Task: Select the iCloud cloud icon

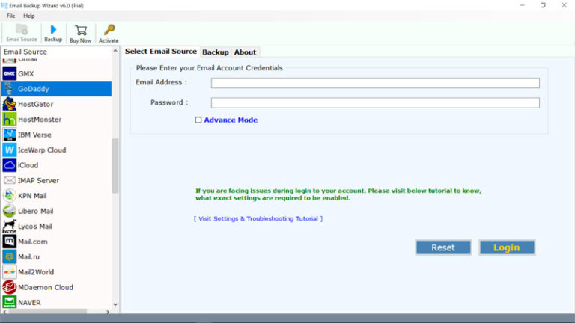Action: click(x=10, y=165)
